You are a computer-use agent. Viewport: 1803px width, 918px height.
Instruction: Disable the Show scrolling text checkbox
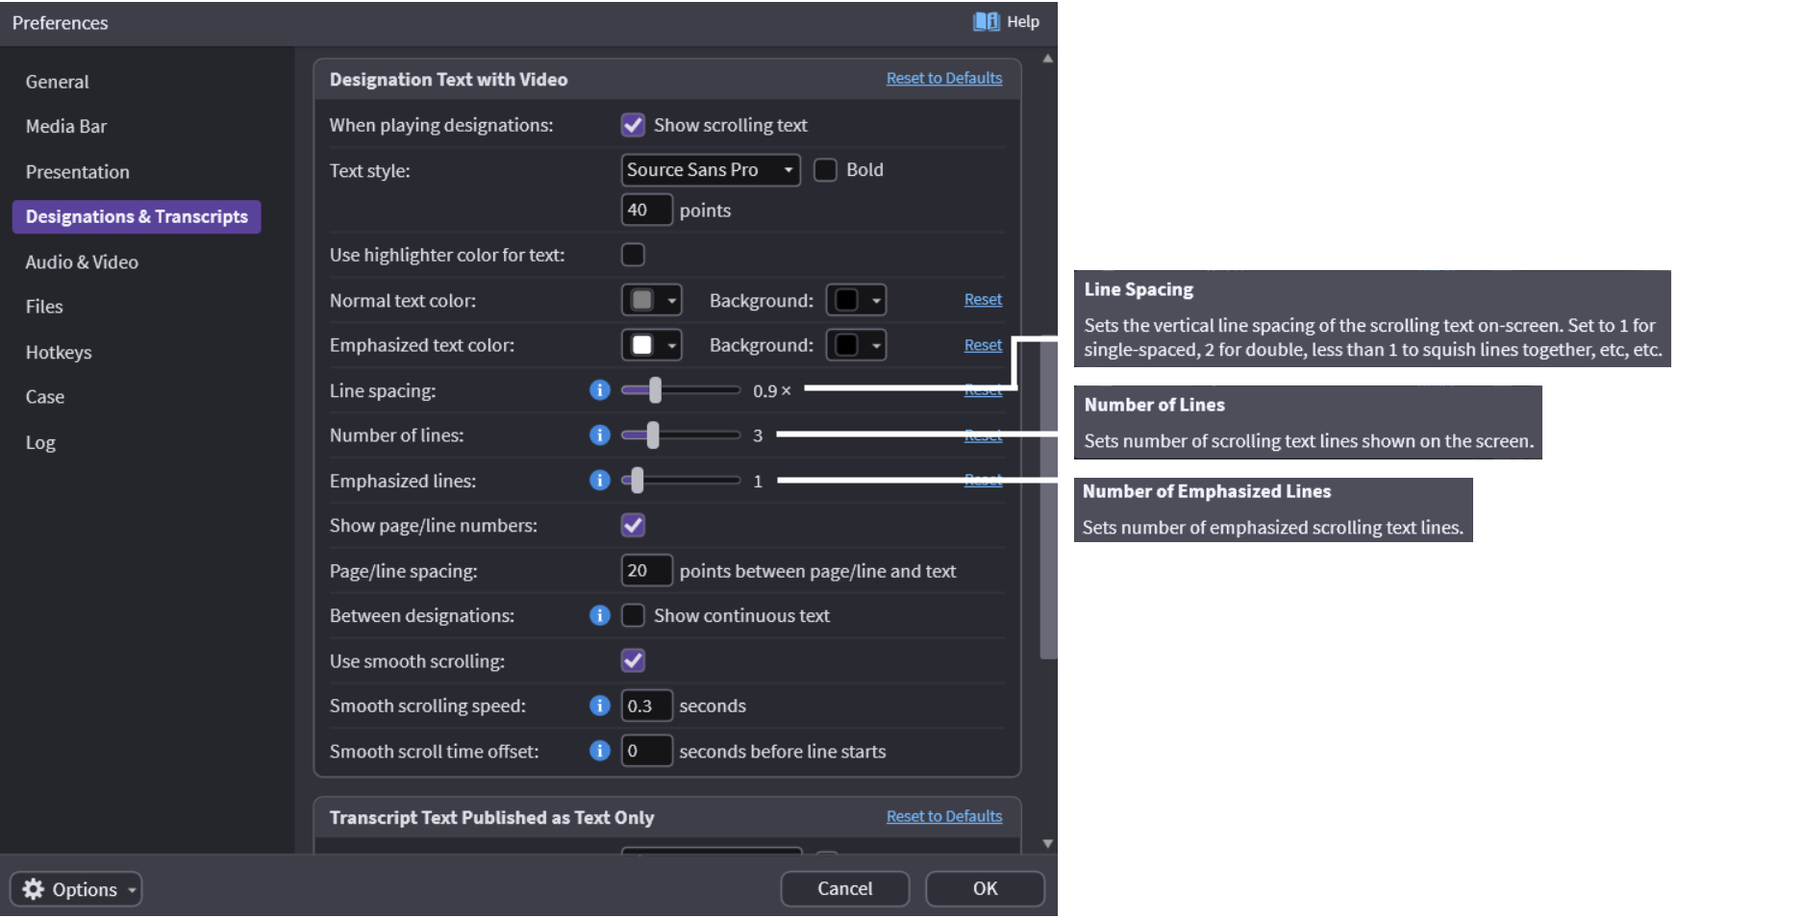click(633, 125)
